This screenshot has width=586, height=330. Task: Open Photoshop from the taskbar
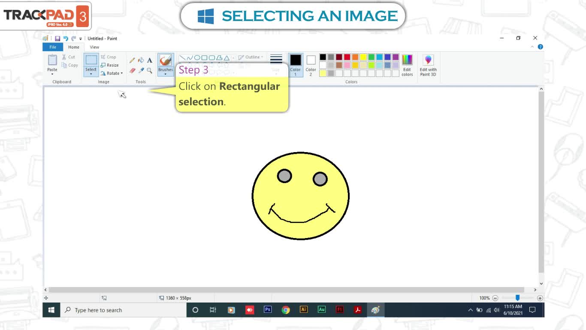268,310
